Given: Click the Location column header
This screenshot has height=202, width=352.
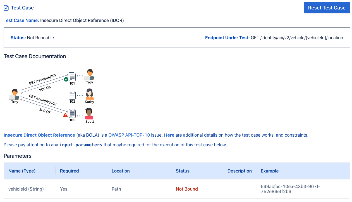Looking at the screenshot, I should pos(121,171).
